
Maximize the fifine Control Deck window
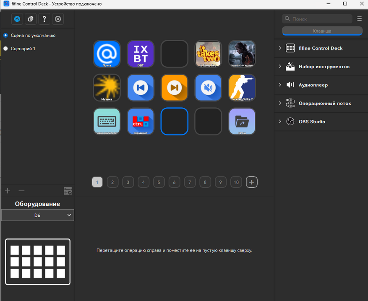pyautogui.click(x=345, y=4)
